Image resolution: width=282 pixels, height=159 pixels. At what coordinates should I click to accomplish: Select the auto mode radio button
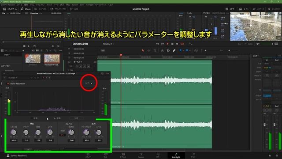tap(32, 118)
